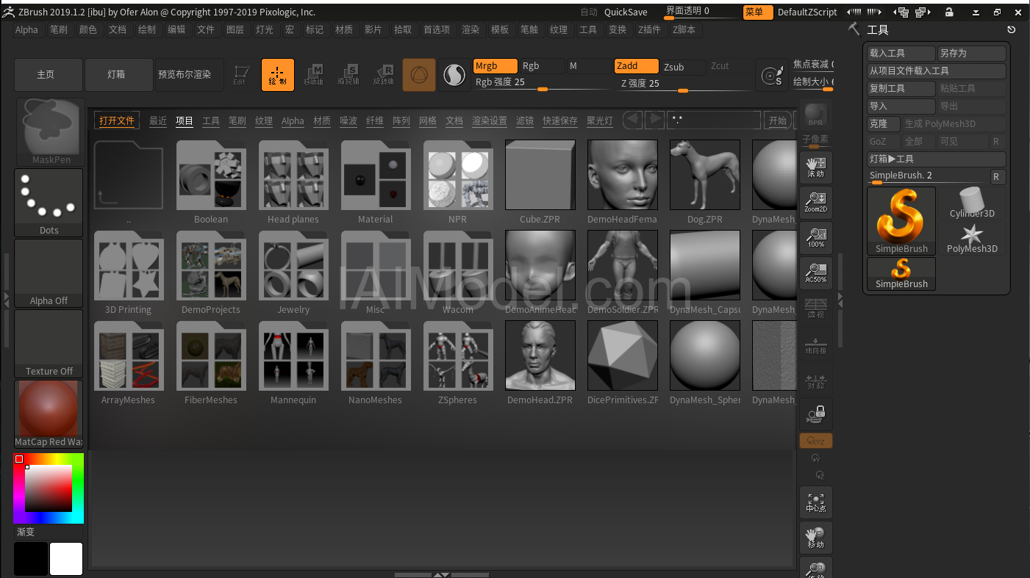Collapse the 工具 palette header
The width and height of the screenshot is (1030, 578).
tap(878, 30)
